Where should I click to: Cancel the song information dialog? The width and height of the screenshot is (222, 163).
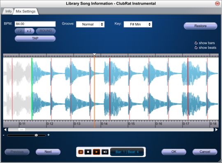pyautogui.click(x=205, y=152)
